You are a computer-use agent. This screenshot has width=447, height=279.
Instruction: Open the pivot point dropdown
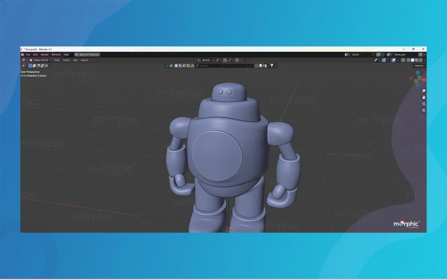(218, 60)
